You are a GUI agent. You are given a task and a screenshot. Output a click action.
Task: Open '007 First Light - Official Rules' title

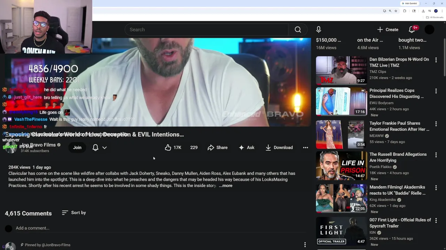pos(400,223)
